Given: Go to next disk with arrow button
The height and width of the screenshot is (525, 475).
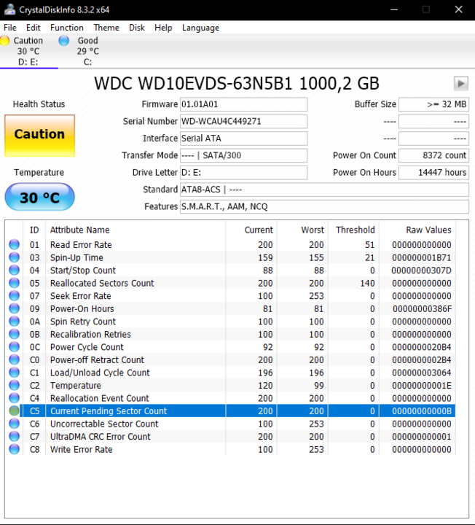Looking at the screenshot, I should (460, 83).
